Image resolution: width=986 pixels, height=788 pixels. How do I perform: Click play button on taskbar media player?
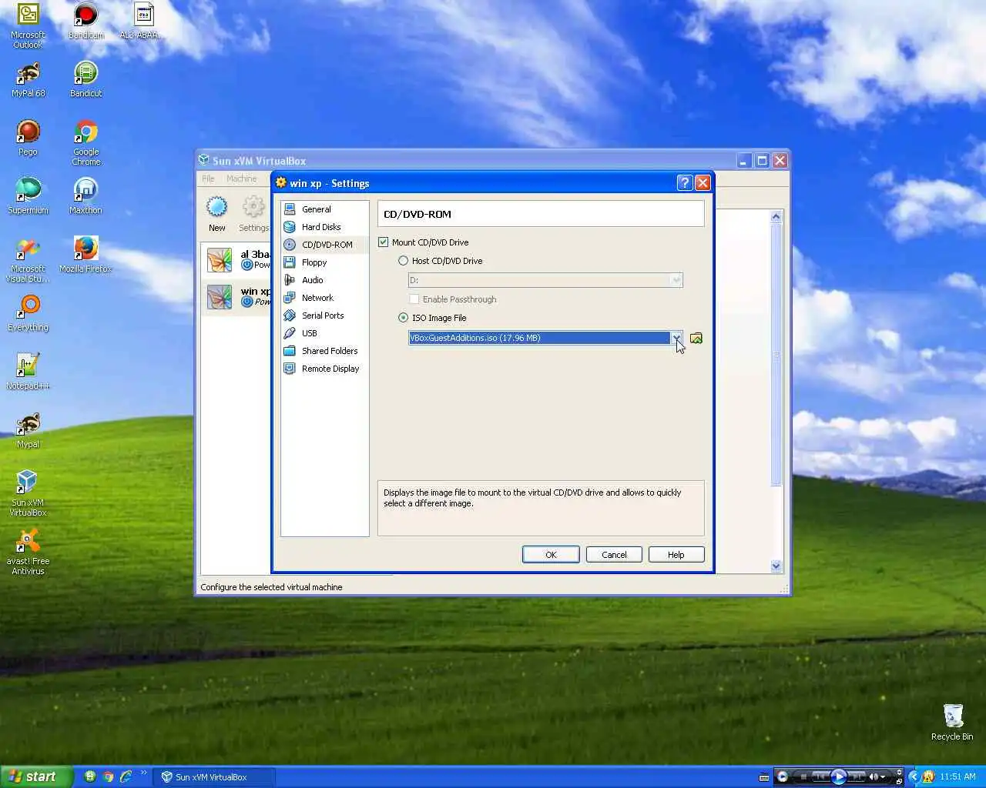839,776
